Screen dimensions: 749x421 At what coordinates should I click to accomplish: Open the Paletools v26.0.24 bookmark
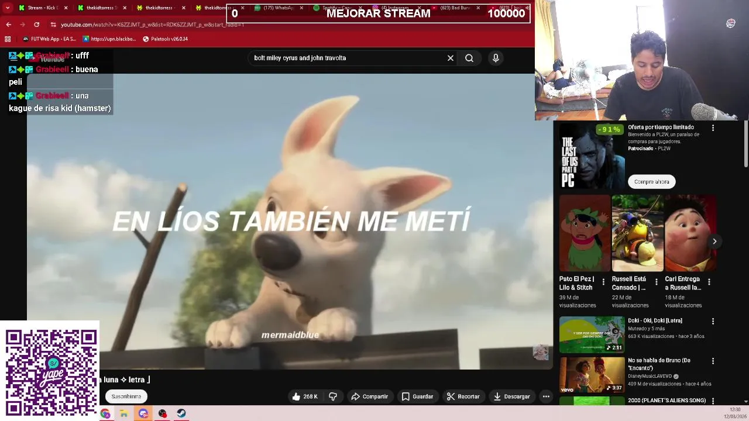pos(165,39)
